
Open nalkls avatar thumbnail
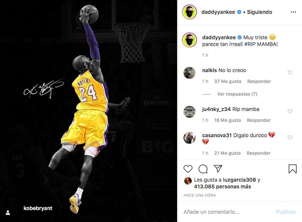190,73
